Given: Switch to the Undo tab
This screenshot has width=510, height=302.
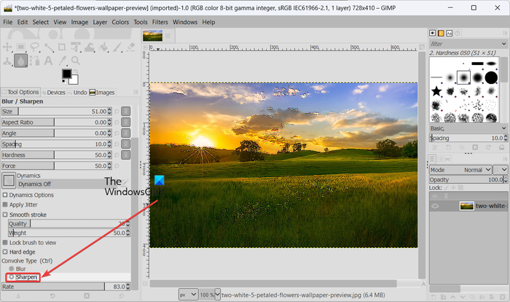Looking at the screenshot, I should (x=79, y=93).
